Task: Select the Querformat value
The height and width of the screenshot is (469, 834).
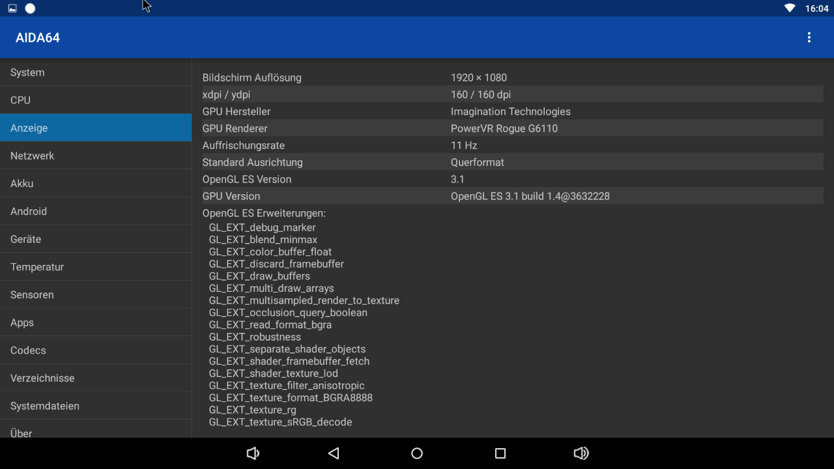Action: pyautogui.click(x=478, y=162)
